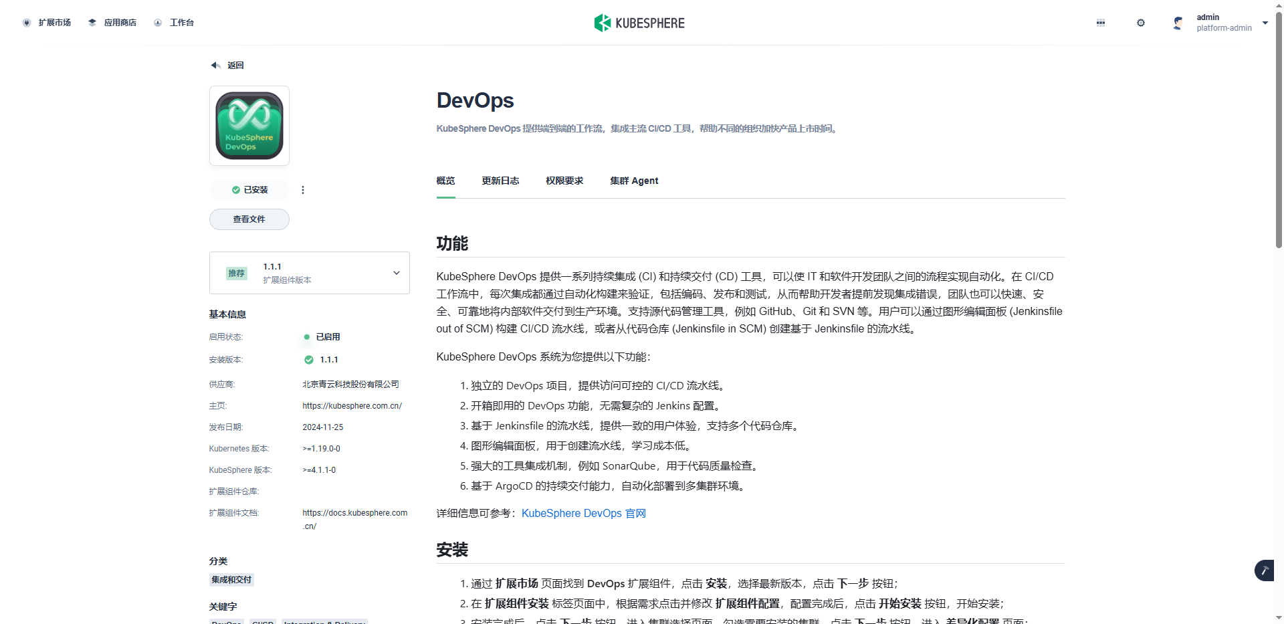
Task: Click the list item about ArgoCD delivery
Action: pyautogui.click(x=610, y=486)
